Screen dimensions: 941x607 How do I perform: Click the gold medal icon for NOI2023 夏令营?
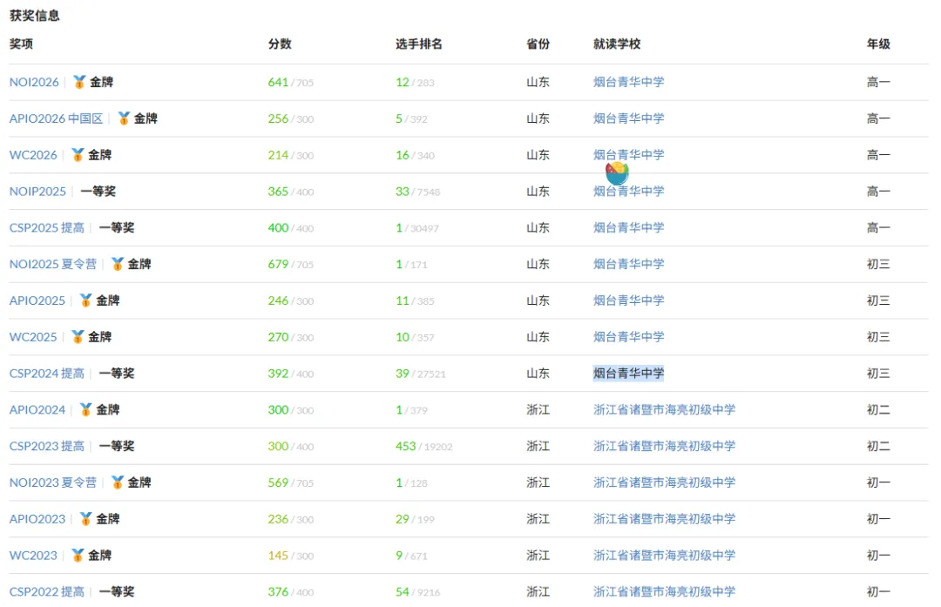(117, 482)
